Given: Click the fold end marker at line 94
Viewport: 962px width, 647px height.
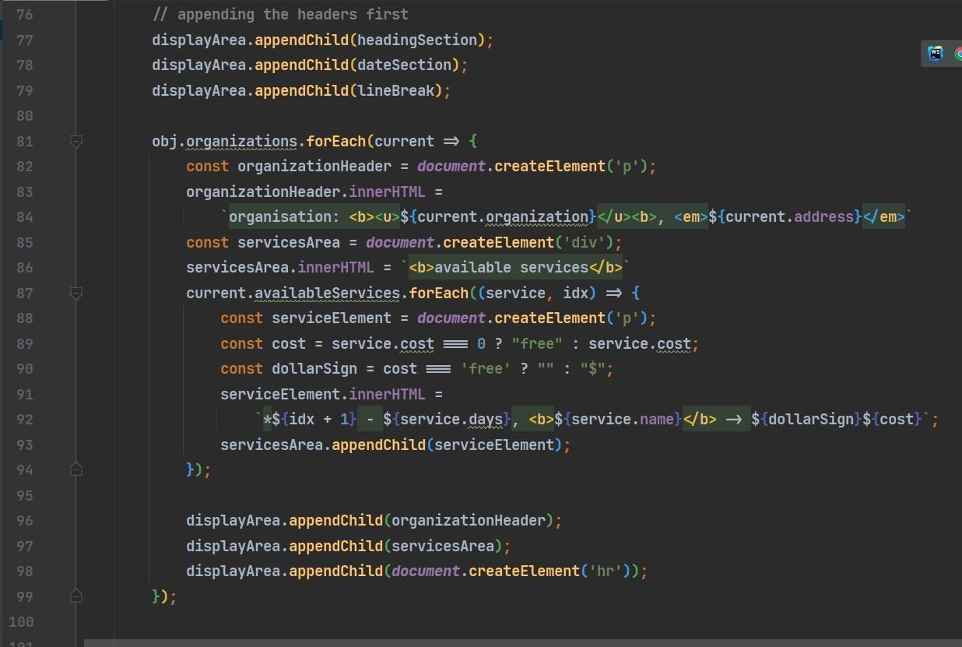Looking at the screenshot, I should (x=76, y=469).
